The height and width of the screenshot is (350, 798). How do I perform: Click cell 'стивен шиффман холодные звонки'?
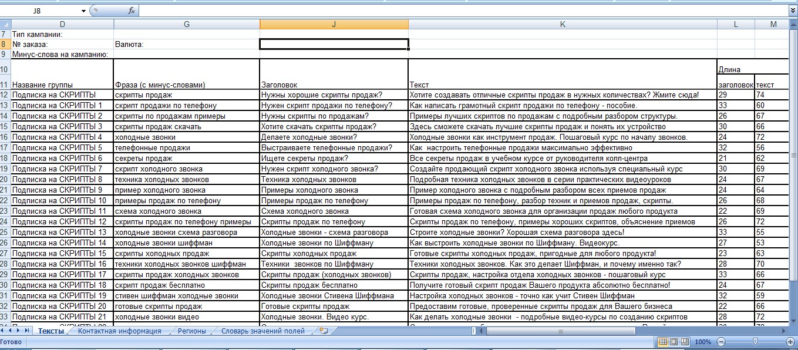click(187, 295)
